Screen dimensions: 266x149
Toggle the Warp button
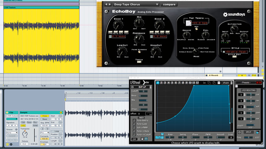coord(45,116)
